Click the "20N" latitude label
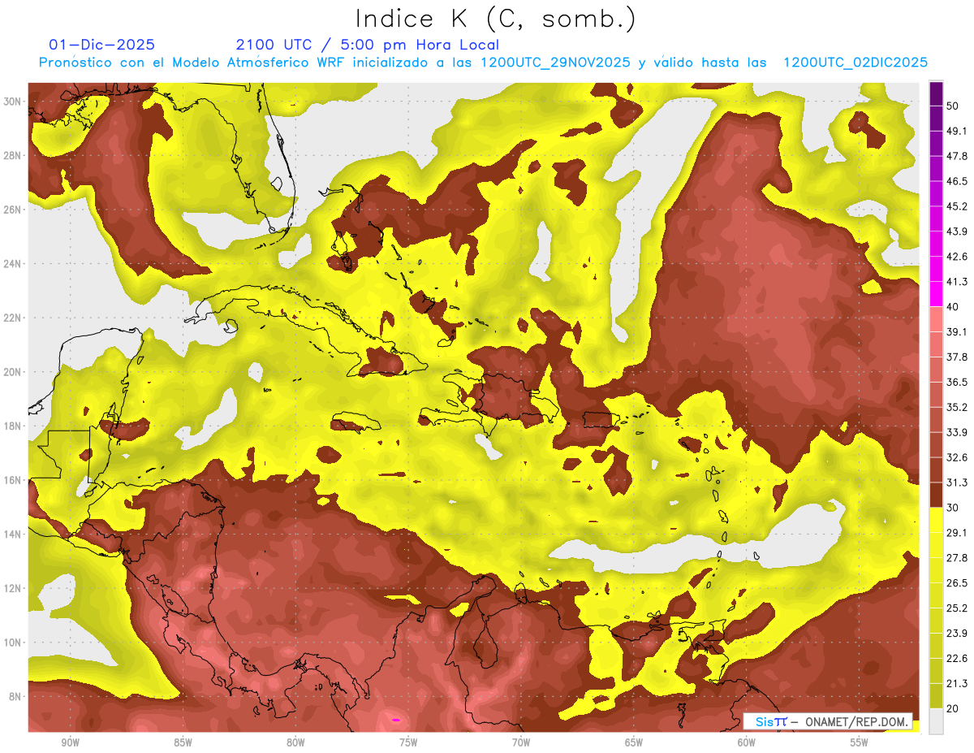The width and height of the screenshot is (974, 753). point(14,372)
